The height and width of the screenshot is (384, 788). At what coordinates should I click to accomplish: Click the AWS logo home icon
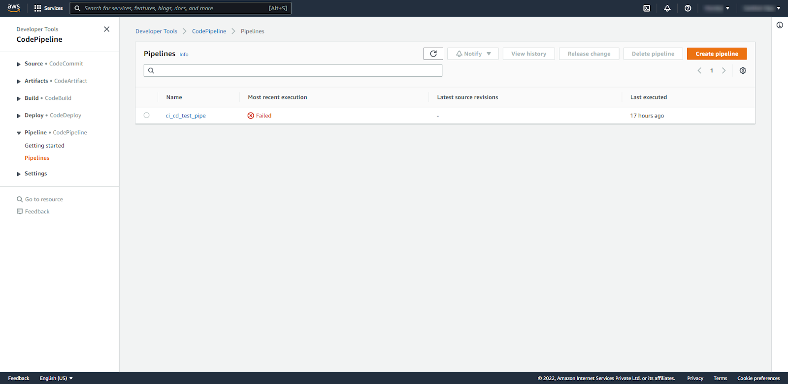[14, 8]
